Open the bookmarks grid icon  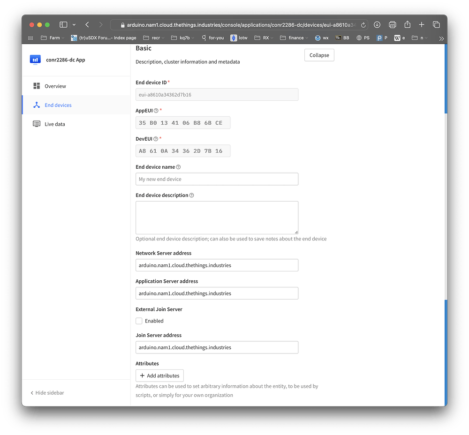(30, 38)
